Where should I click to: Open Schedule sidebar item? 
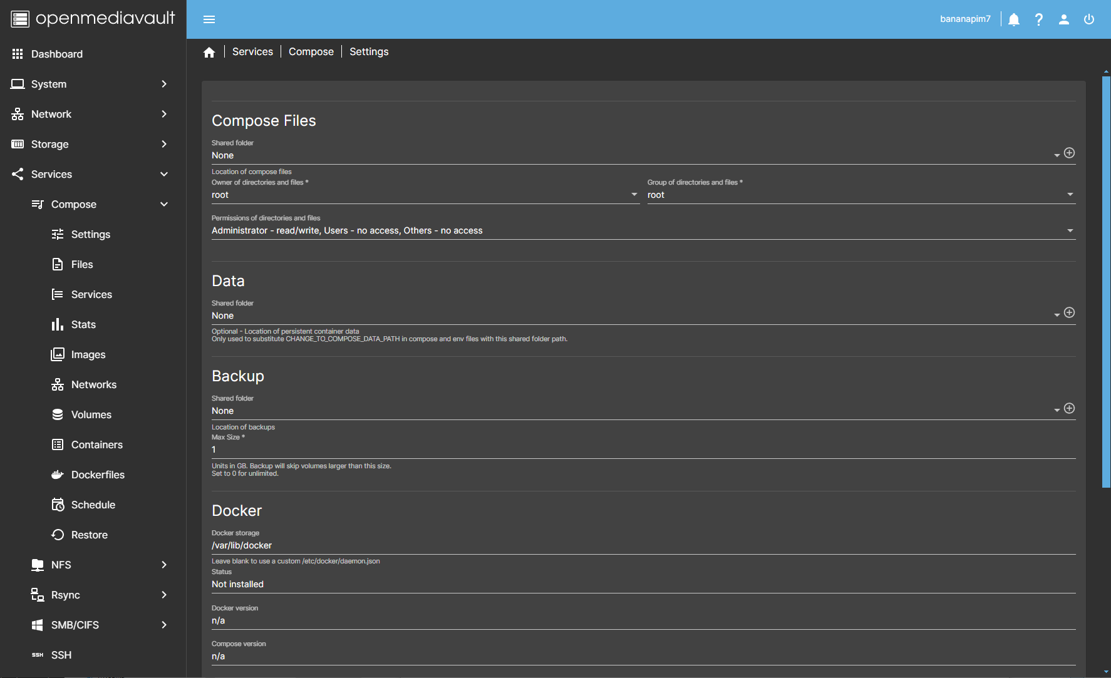coord(93,505)
